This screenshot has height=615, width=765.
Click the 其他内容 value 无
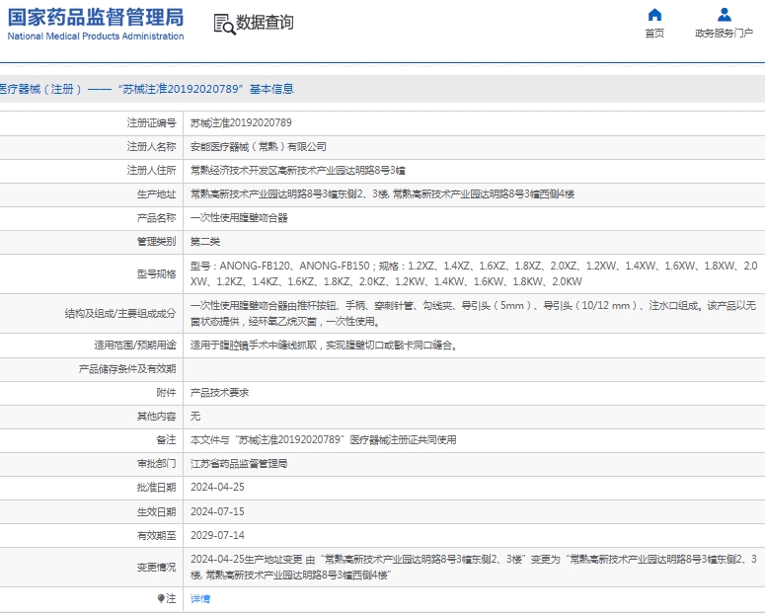[195, 416]
